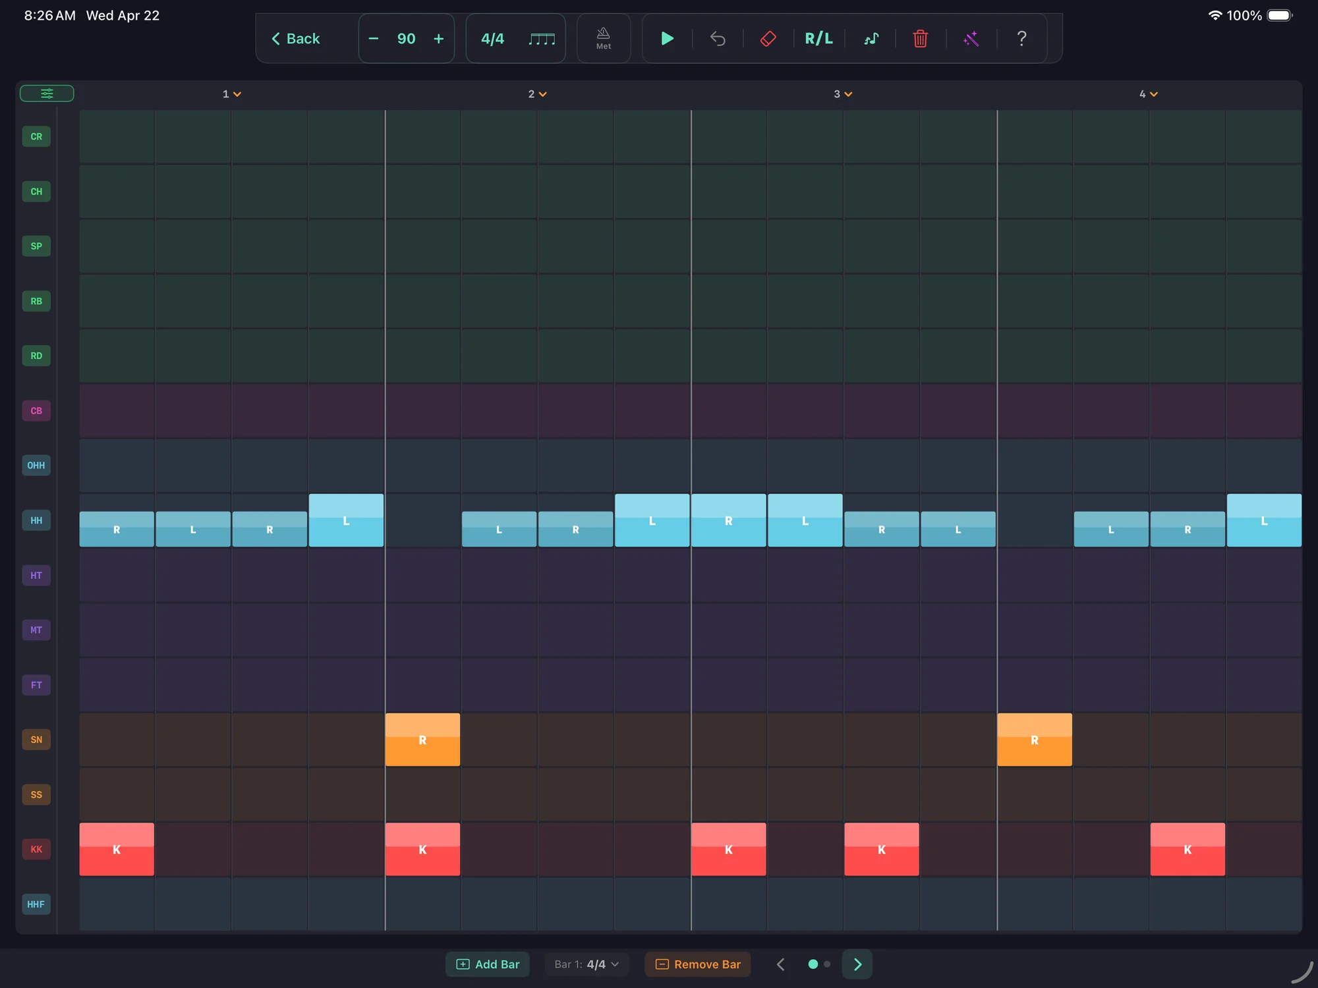
Task: Add a crash note on beat 1
Action: click(x=117, y=136)
